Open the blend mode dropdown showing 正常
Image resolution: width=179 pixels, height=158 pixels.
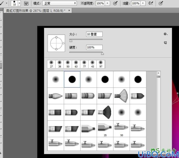59,3
